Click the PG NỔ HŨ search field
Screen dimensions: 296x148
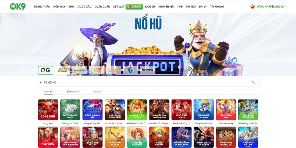(x=148, y=83)
